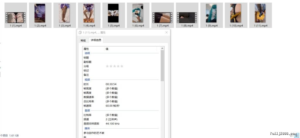Click the 帧宽度 row value

tap(112, 88)
